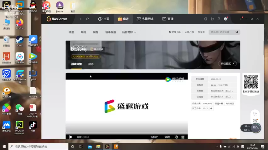Go back with the WeGame back arrow
The width and height of the screenshot is (268, 150).
point(81,19)
